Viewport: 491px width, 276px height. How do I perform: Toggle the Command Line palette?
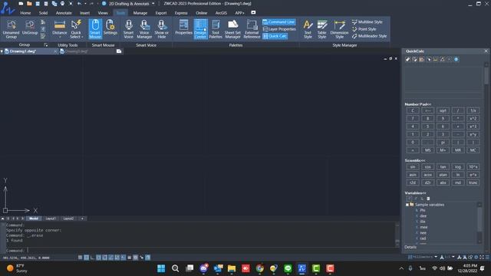278,22
